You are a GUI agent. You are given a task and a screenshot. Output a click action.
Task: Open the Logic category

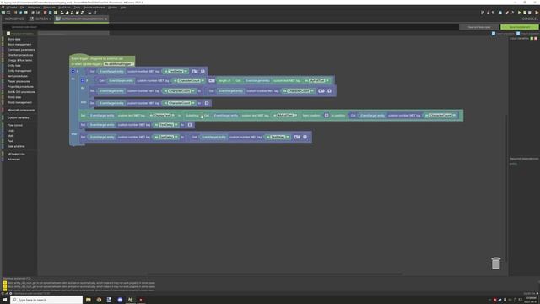pos(11,131)
